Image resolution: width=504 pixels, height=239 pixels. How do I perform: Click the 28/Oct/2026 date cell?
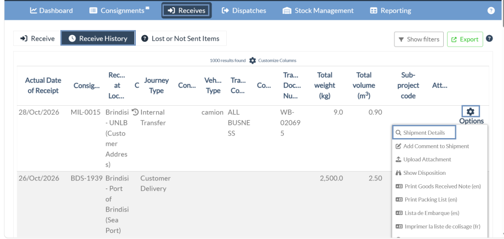(x=39, y=112)
